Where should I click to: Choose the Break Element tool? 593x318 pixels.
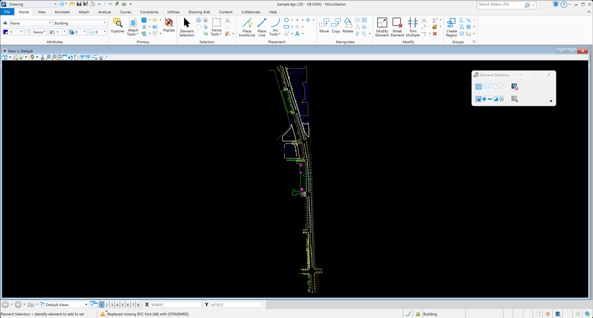(x=397, y=27)
